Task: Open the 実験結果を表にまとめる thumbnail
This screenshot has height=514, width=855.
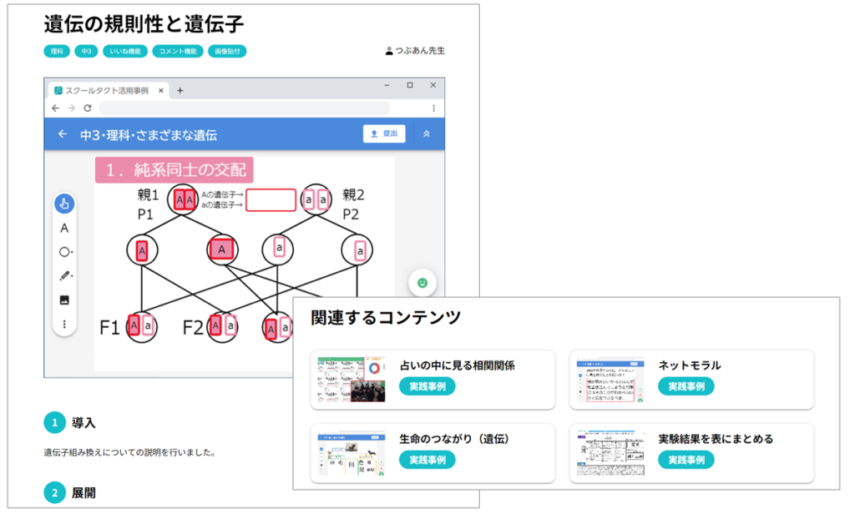Action: tap(610, 453)
